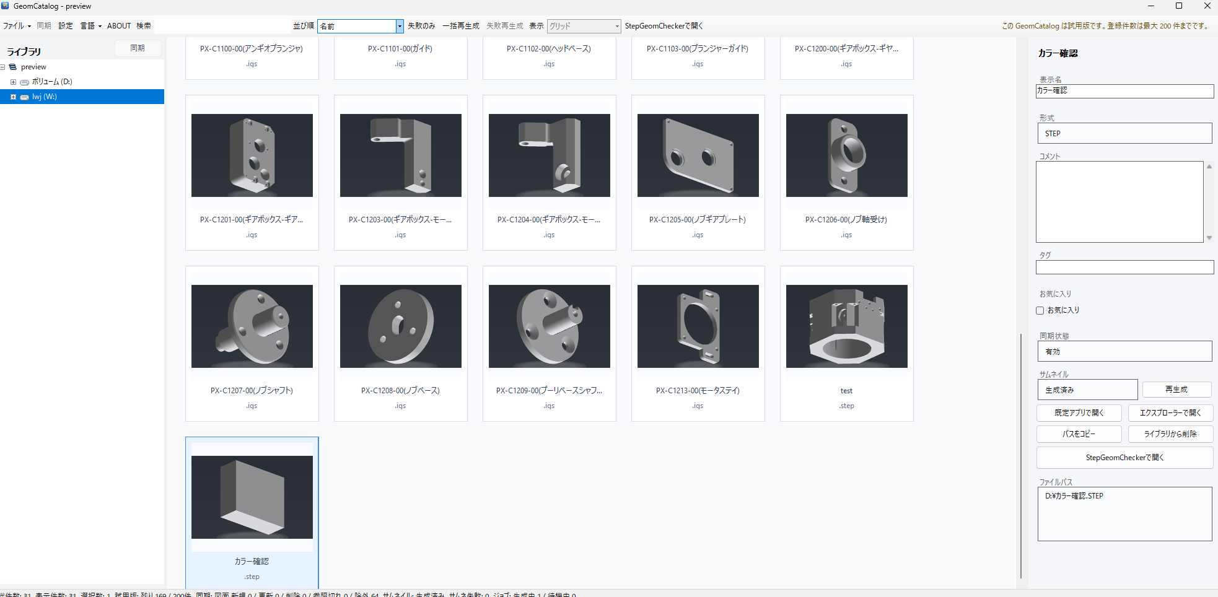Click the 同期 button in the library panel
The height and width of the screenshot is (597, 1218).
[138, 48]
